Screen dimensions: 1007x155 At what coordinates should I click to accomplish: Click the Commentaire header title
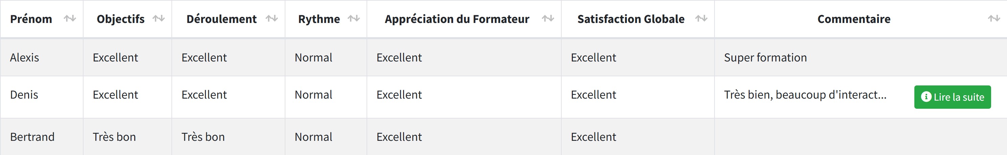pos(854,19)
